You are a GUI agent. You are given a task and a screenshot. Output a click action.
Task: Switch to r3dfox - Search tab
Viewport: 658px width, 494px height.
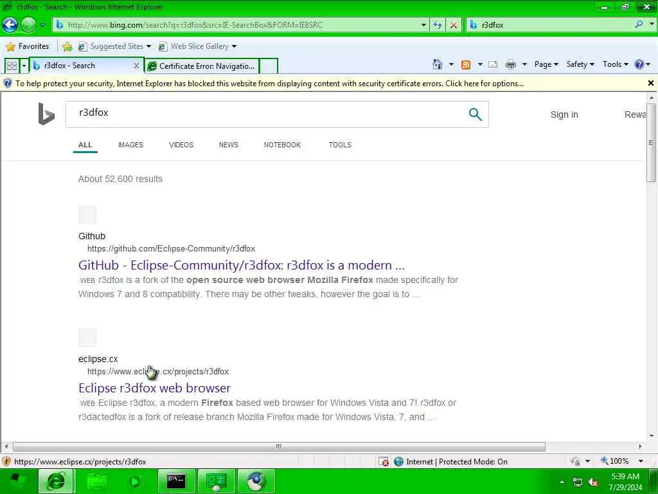click(x=82, y=66)
